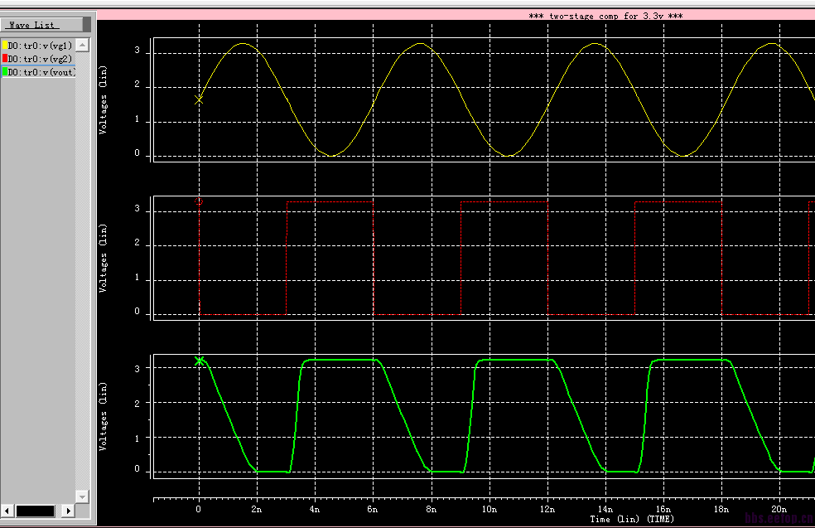Click the 2n tick label on time axis

tap(257, 509)
